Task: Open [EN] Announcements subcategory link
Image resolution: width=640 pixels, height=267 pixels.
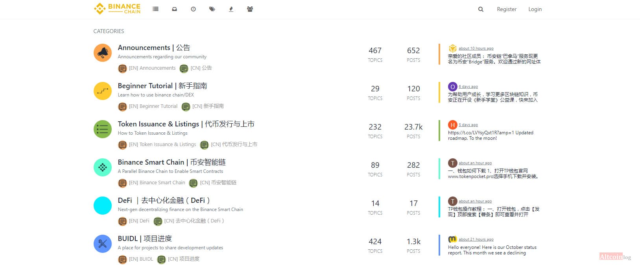Action: pyautogui.click(x=152, y=68)
